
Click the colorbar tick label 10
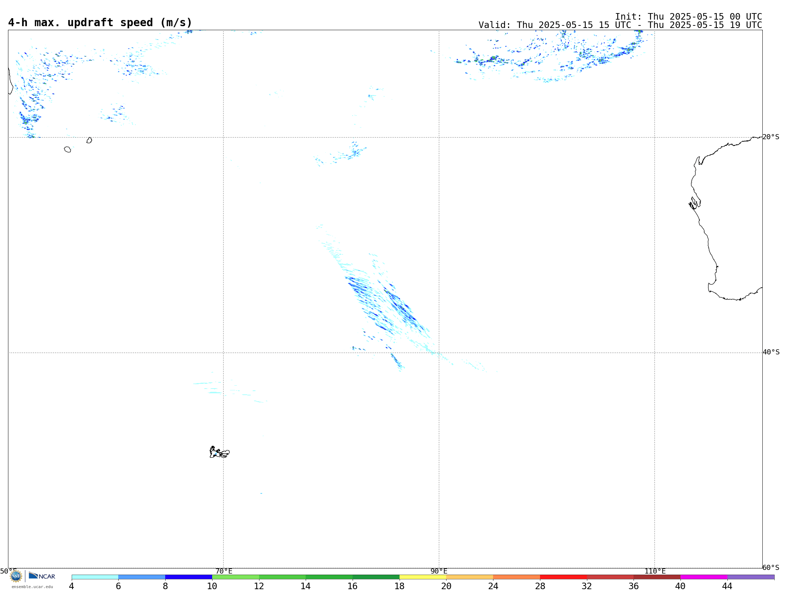212,586
